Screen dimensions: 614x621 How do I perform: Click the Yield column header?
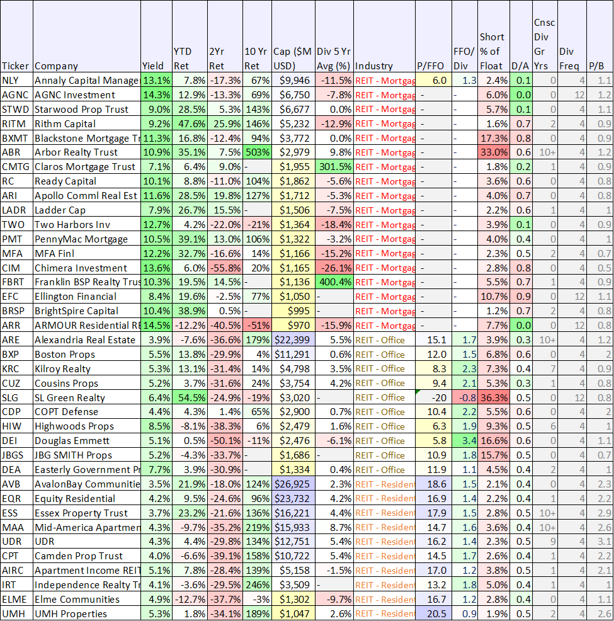(x=156, y=37)
